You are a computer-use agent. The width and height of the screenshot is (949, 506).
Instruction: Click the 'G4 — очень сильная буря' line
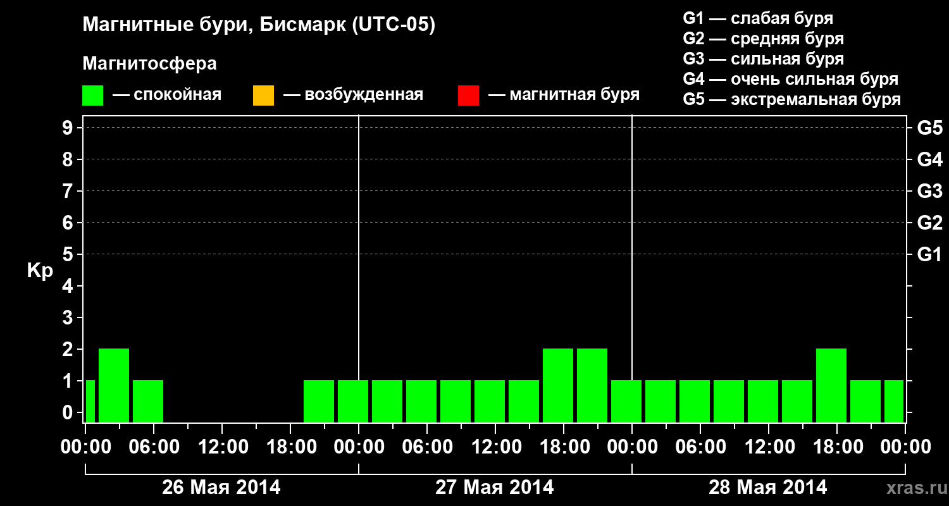790,79
